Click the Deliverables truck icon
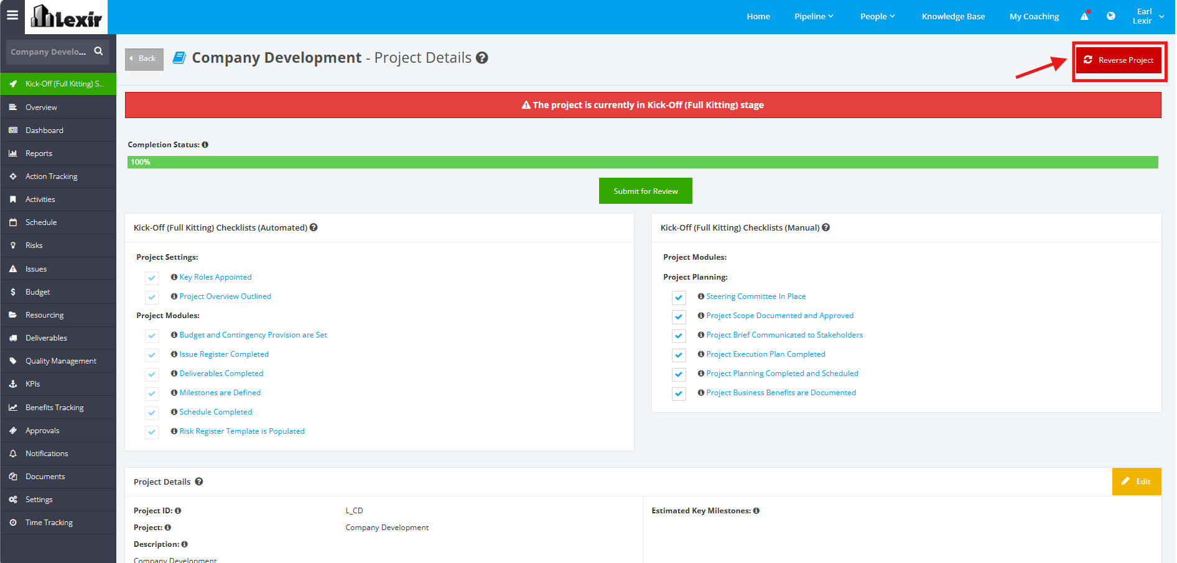Screen dimensions: 1177x563 coord(13,338)
